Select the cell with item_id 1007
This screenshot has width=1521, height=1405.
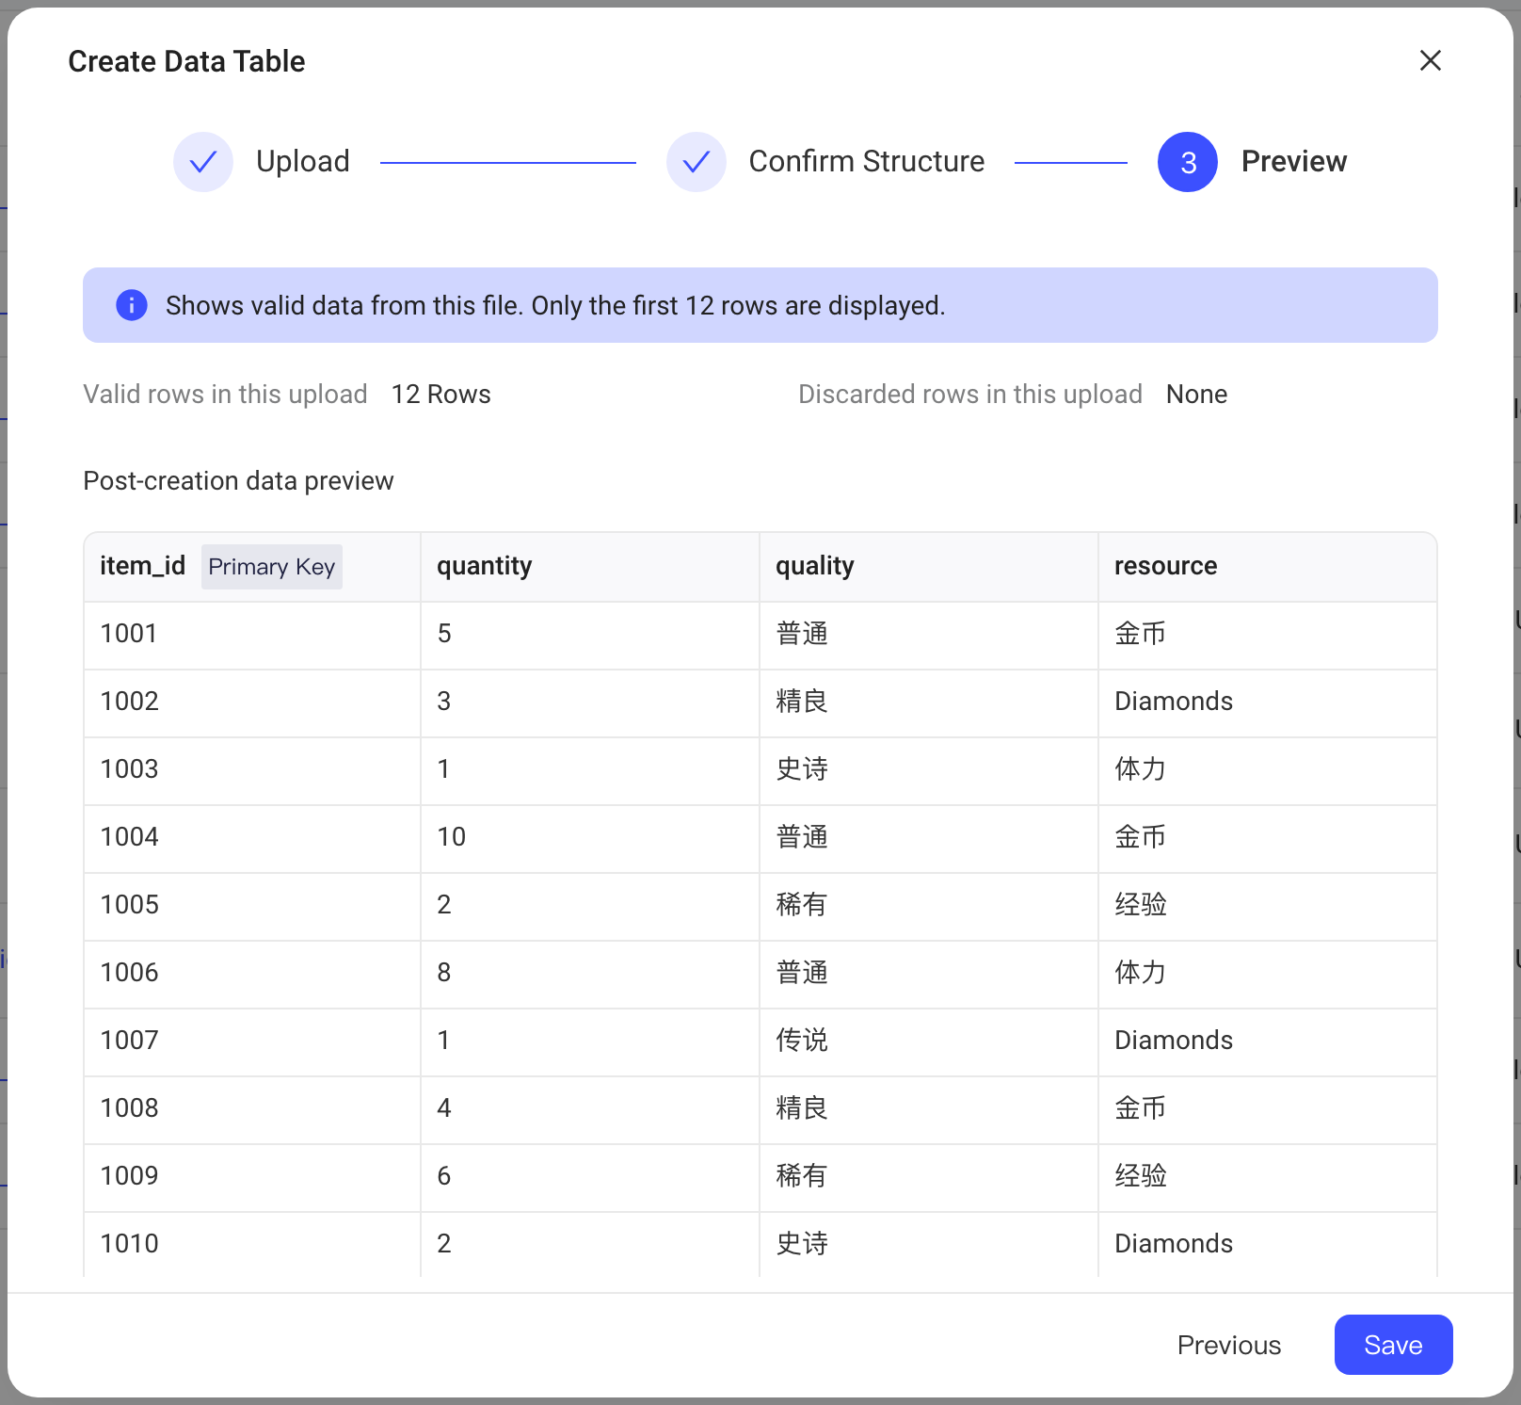(252, 1042)
